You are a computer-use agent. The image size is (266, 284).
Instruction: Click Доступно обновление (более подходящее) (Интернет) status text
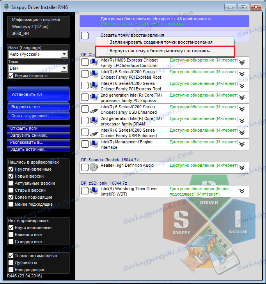coord(199,191)
